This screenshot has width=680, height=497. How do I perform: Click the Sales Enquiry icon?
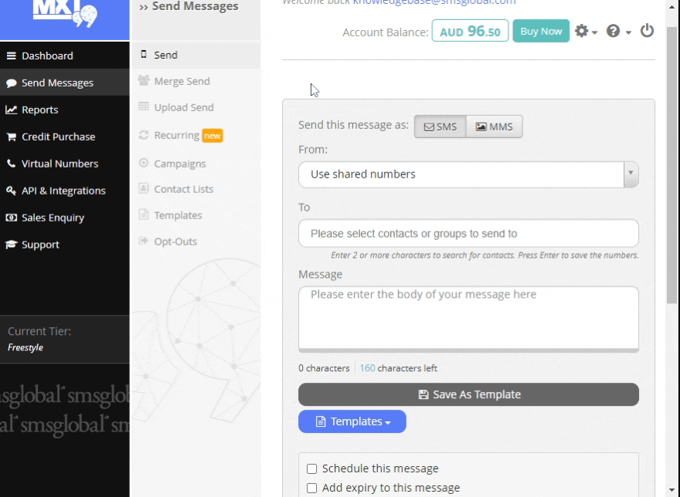click(x=12, y=218)
